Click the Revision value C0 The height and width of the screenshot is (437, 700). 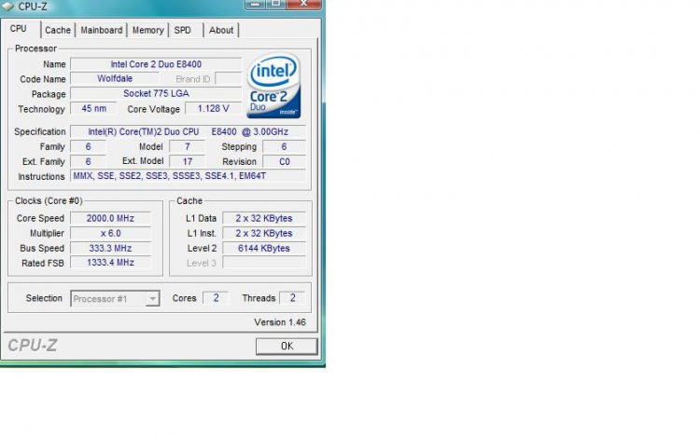(284, 162)
